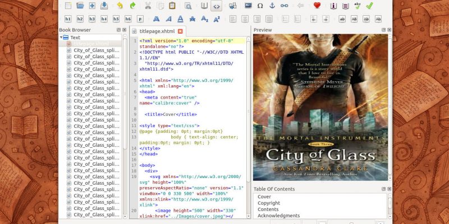Insert a hyperlink with chain icon
The height and width of the screenshot is (224, 449).
pos(284,6)
